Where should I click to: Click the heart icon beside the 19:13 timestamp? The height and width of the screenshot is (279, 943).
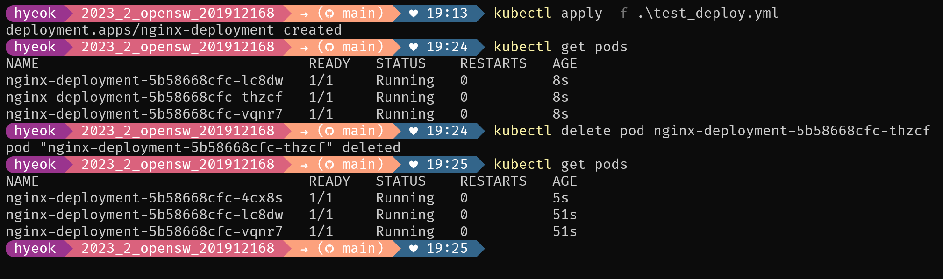[414, 14]
